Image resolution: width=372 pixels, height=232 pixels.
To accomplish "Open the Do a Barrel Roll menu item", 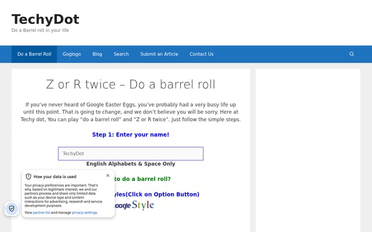I will point(34,54).
